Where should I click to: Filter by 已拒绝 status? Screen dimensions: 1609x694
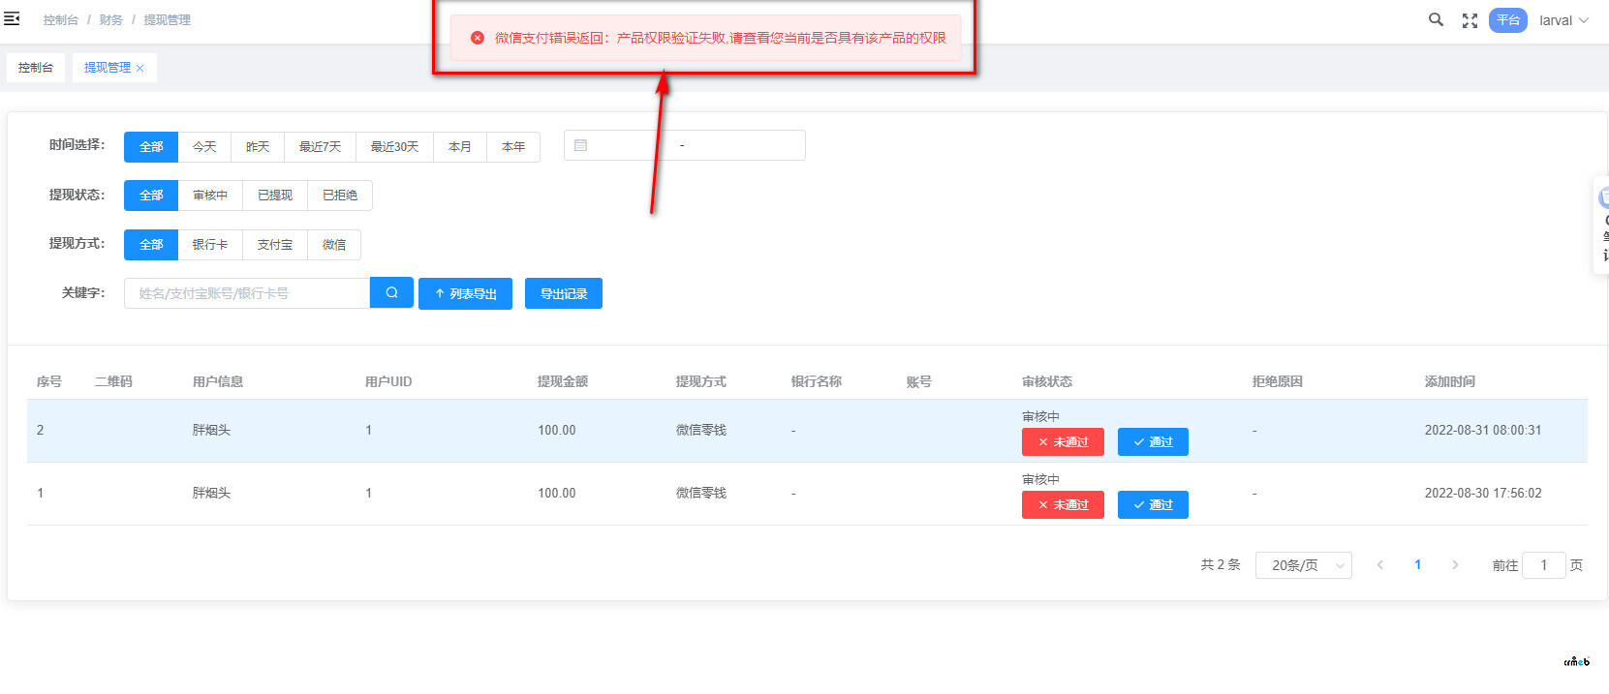[x=340, y=195]
